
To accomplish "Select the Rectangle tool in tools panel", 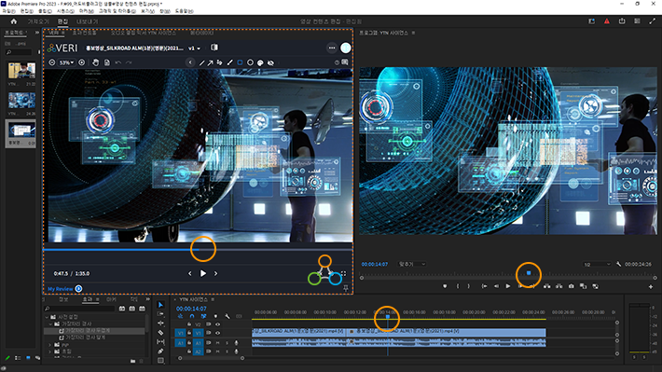I will tap(160, 361).
